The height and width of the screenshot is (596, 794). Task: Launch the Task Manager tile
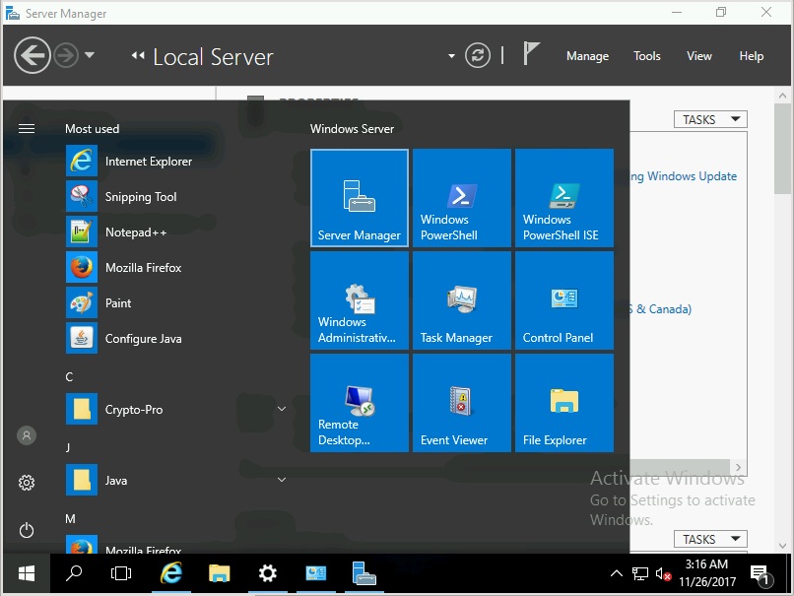[x=462, y=300]
